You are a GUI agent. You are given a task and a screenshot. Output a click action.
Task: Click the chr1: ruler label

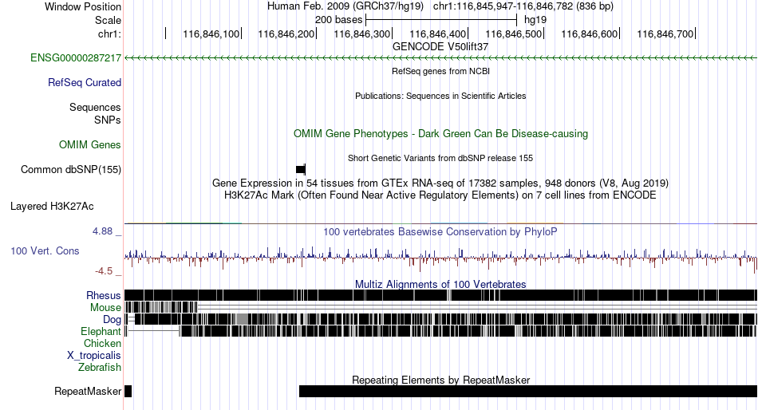pos(109,34)
